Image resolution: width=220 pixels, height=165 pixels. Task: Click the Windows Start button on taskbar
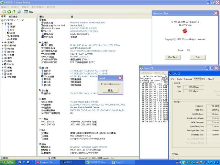point(8,162)
